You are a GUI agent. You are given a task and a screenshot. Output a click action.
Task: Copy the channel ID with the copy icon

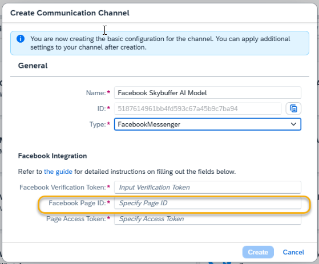[x=293, y=108]
